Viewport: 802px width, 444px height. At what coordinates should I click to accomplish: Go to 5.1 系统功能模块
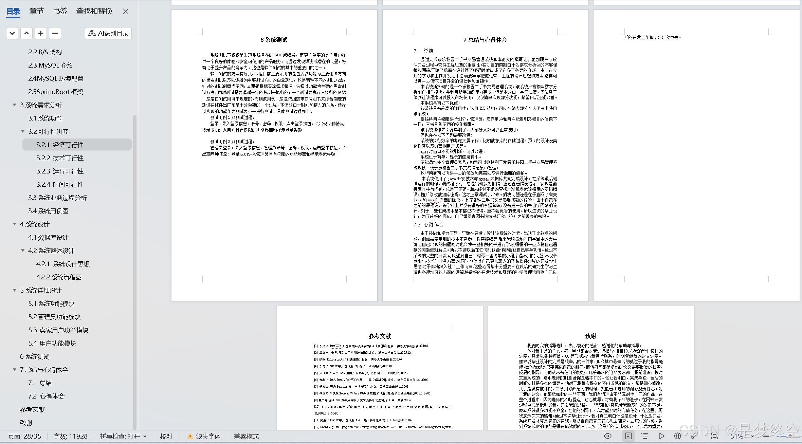point(51,303)
